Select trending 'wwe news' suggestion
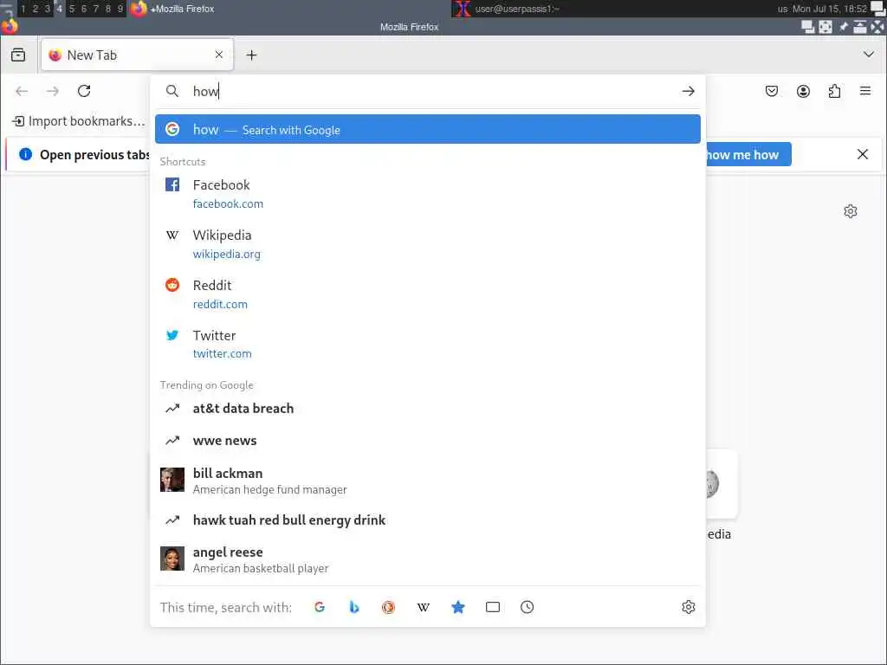This screenshot has height=665, width=887. click(428, 441)
